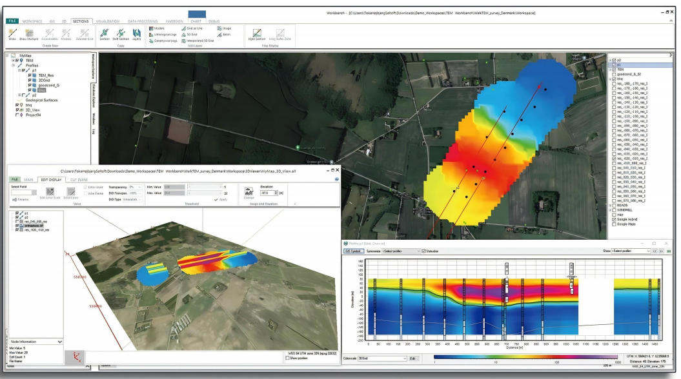Click the Hide Section icon

point(257,34)
